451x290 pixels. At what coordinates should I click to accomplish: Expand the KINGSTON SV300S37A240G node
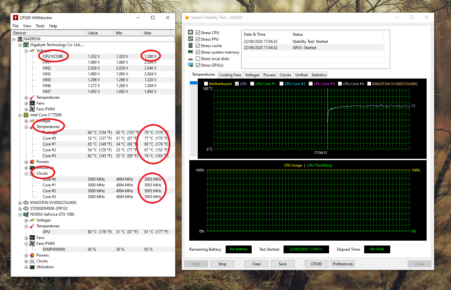[20, 203]
